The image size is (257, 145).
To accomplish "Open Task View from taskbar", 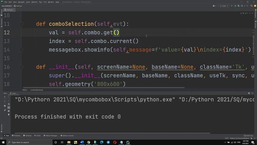I will click(x=62, y=142).
